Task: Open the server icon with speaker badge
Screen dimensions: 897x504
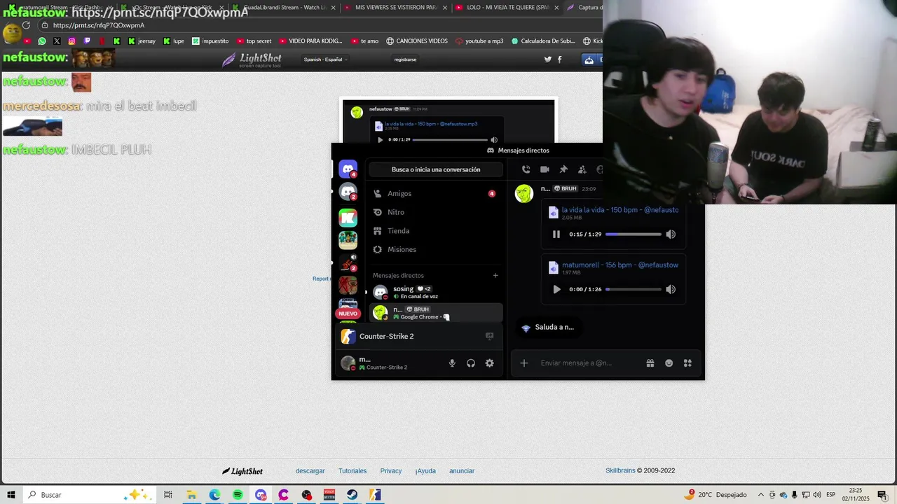Action: 348,263
